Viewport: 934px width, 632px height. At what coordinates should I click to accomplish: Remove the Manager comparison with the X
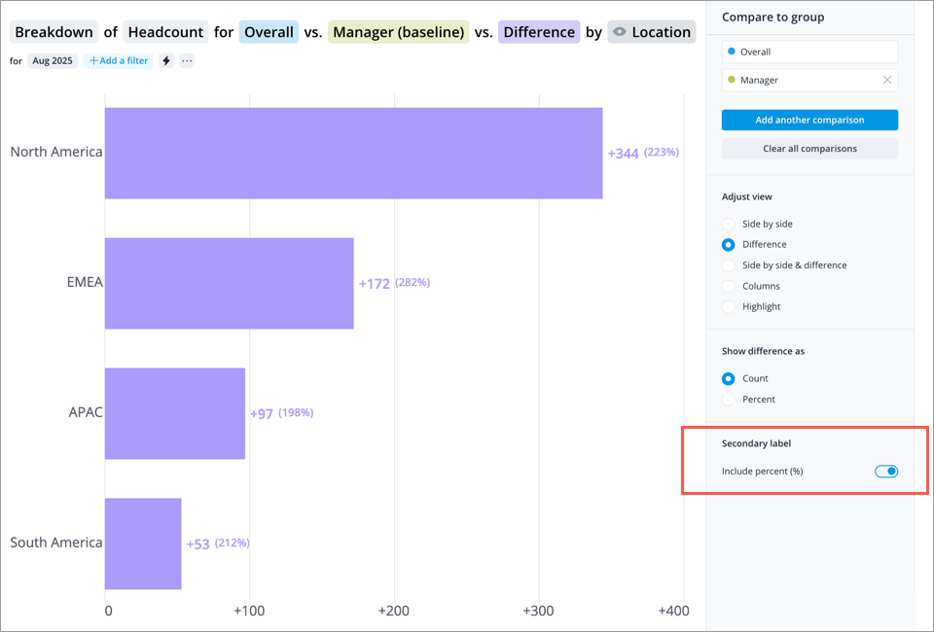coord(886,80)
